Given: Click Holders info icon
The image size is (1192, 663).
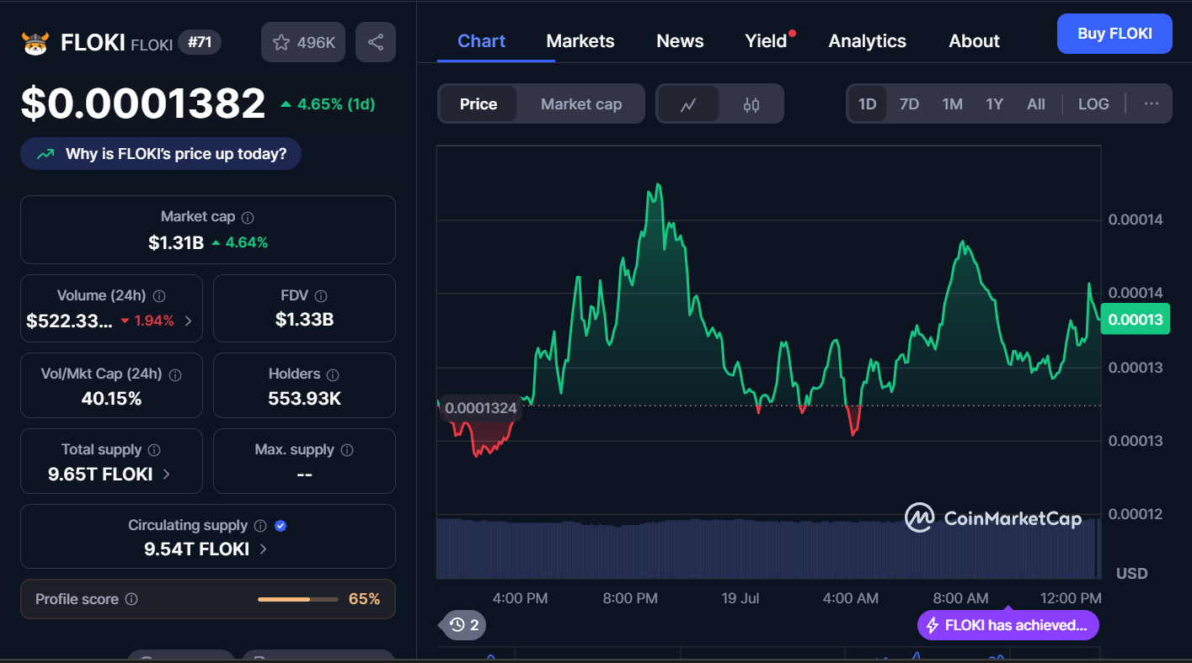Looking at the screenshot, I should [333, 374].
